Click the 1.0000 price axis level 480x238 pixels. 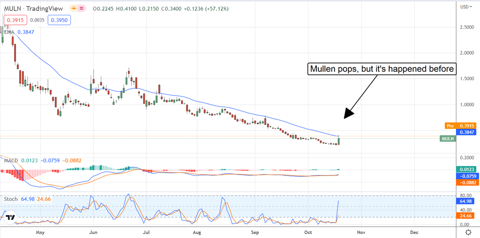[x=467, y=105]
